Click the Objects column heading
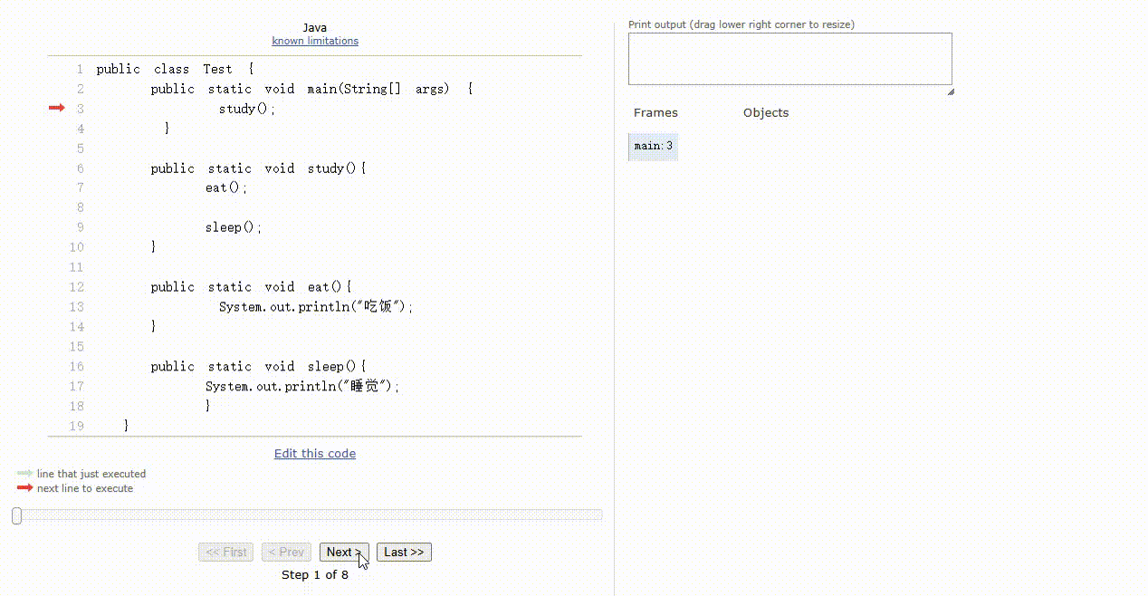 point(765,113)
